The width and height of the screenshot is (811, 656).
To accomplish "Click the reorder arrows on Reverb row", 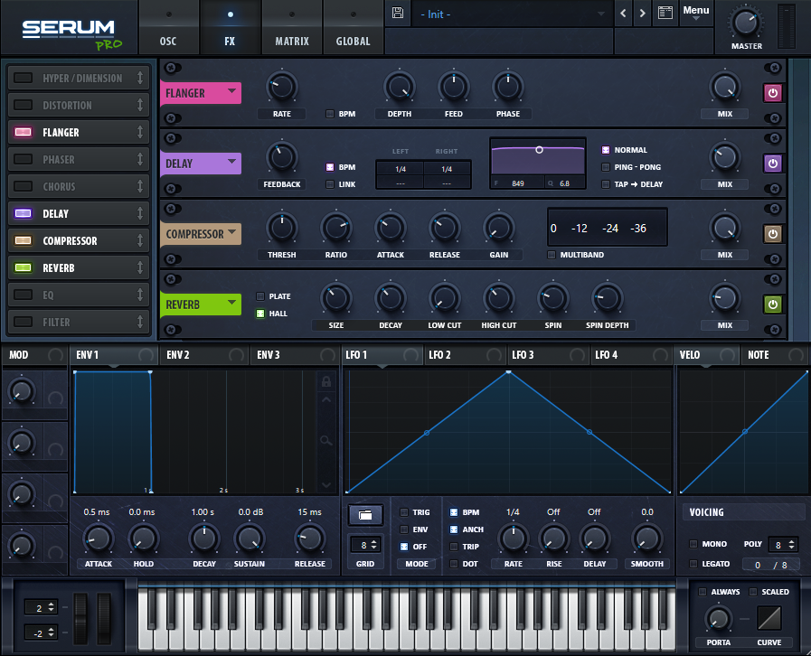I will point(139,267).
